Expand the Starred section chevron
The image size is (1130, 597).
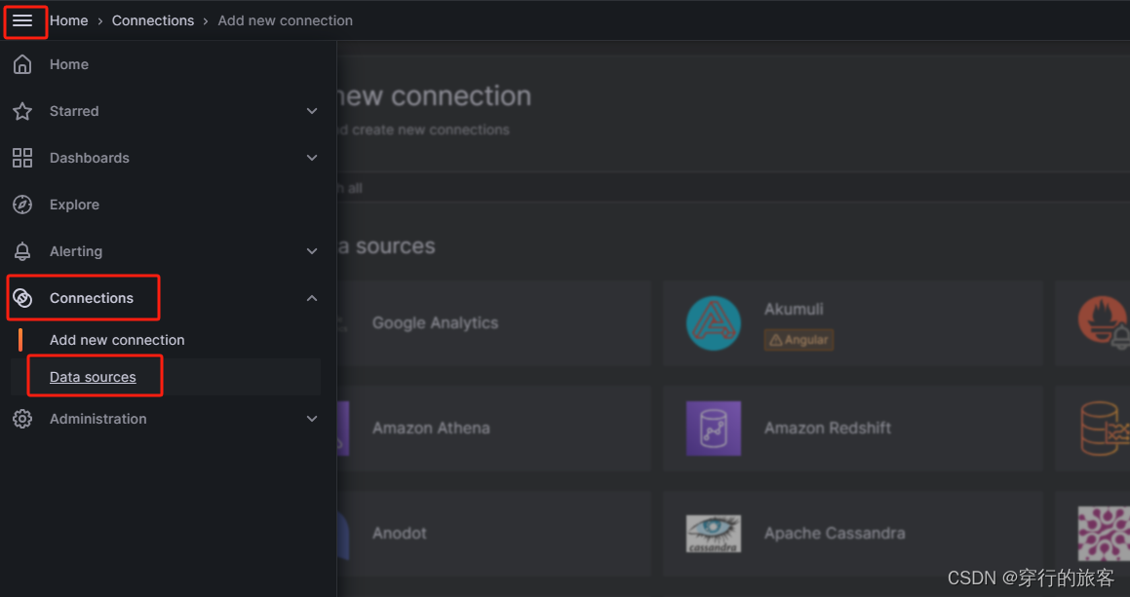pos(312,111)
